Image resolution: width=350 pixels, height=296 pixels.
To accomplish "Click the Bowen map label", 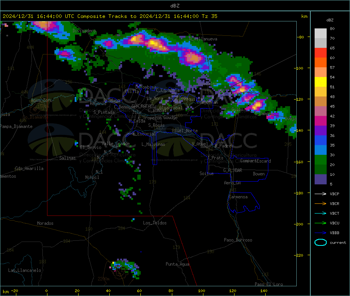I will point(259,174).
